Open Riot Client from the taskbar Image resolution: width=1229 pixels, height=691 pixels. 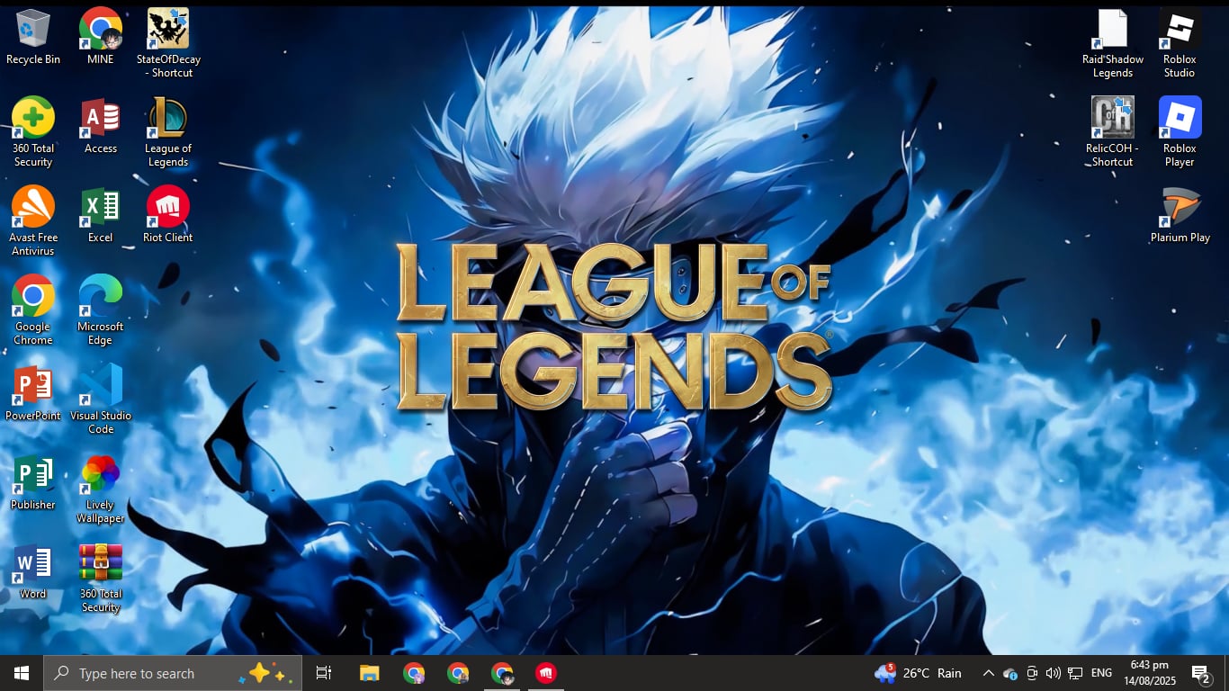(x=545, y=673)
